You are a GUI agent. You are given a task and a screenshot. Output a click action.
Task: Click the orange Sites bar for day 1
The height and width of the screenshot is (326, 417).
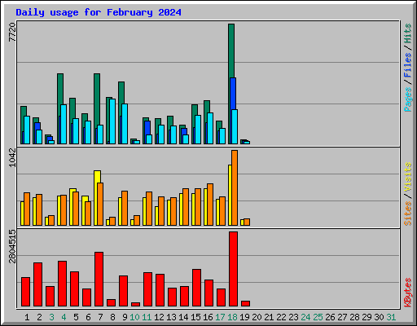click(x=27, y=209)
